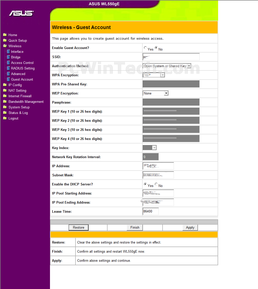Open the Internet Firewall menu section
258x289 pixels.
pos(20,96)
